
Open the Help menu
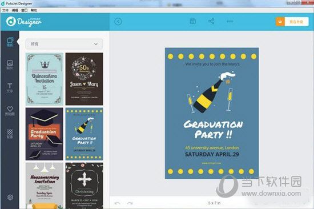tap(34, 10)
